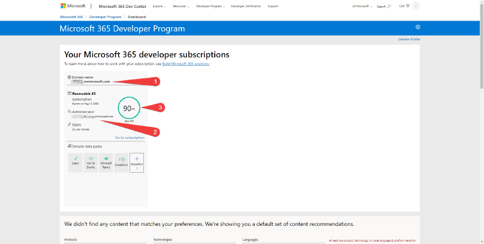Open settings gear in blue banner
The image size is (484, 244).
(417, 27)
